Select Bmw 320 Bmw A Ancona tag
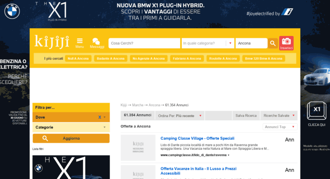Viewport: 330px width, 179px height. pos(263,58)
